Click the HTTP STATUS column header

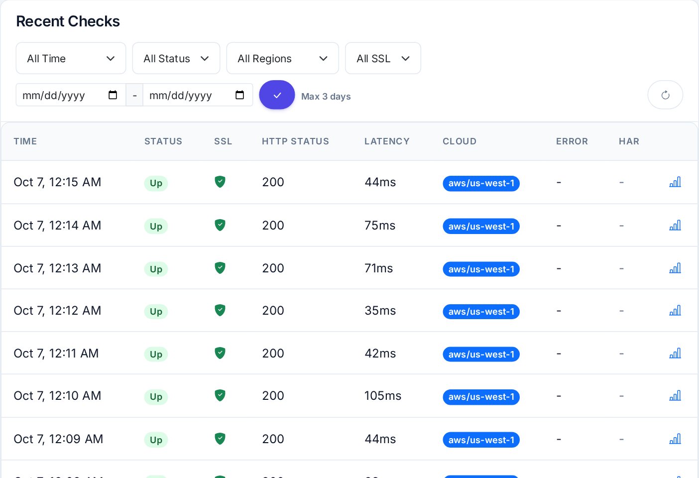click(x=295, y=141)
